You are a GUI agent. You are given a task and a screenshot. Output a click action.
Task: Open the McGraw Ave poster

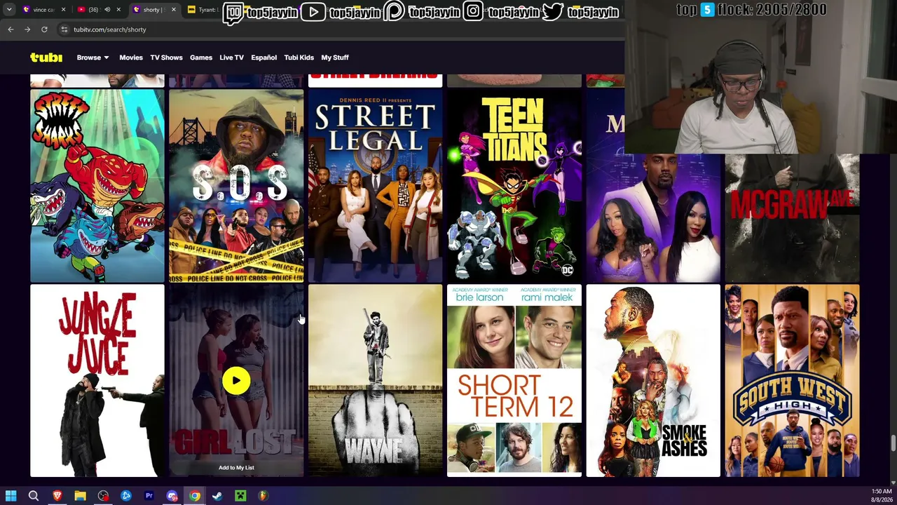(792, 218)
